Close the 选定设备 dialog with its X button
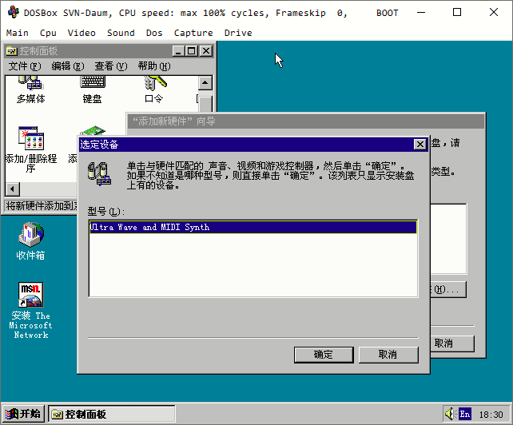513x425 pixels. click(x=420, y=145)
